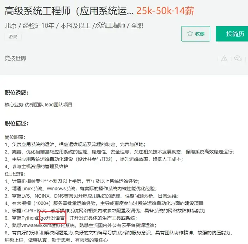This screenshot has width=248, height=244.
Task: Share the job via the WeChat icon
Action: click(x=238, y=58)
